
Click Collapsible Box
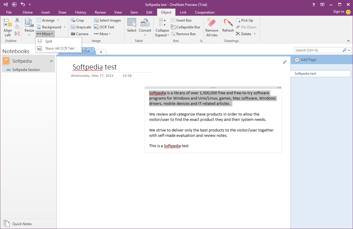coord(186,27)
